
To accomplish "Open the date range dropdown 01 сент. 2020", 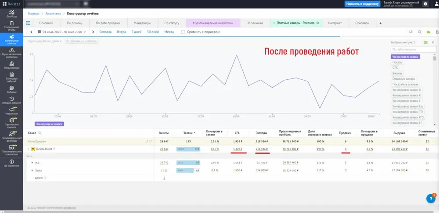I will pyautogui.click(x=61, y=32).
